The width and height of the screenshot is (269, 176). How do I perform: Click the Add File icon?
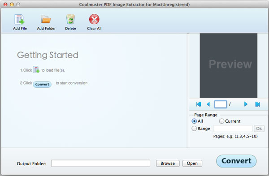point(20,19)
